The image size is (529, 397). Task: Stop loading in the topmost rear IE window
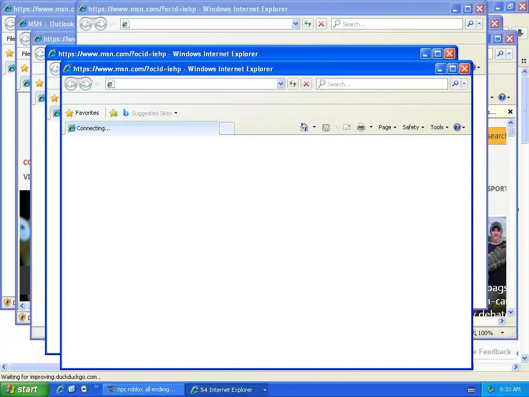click(x=321, y=24)
